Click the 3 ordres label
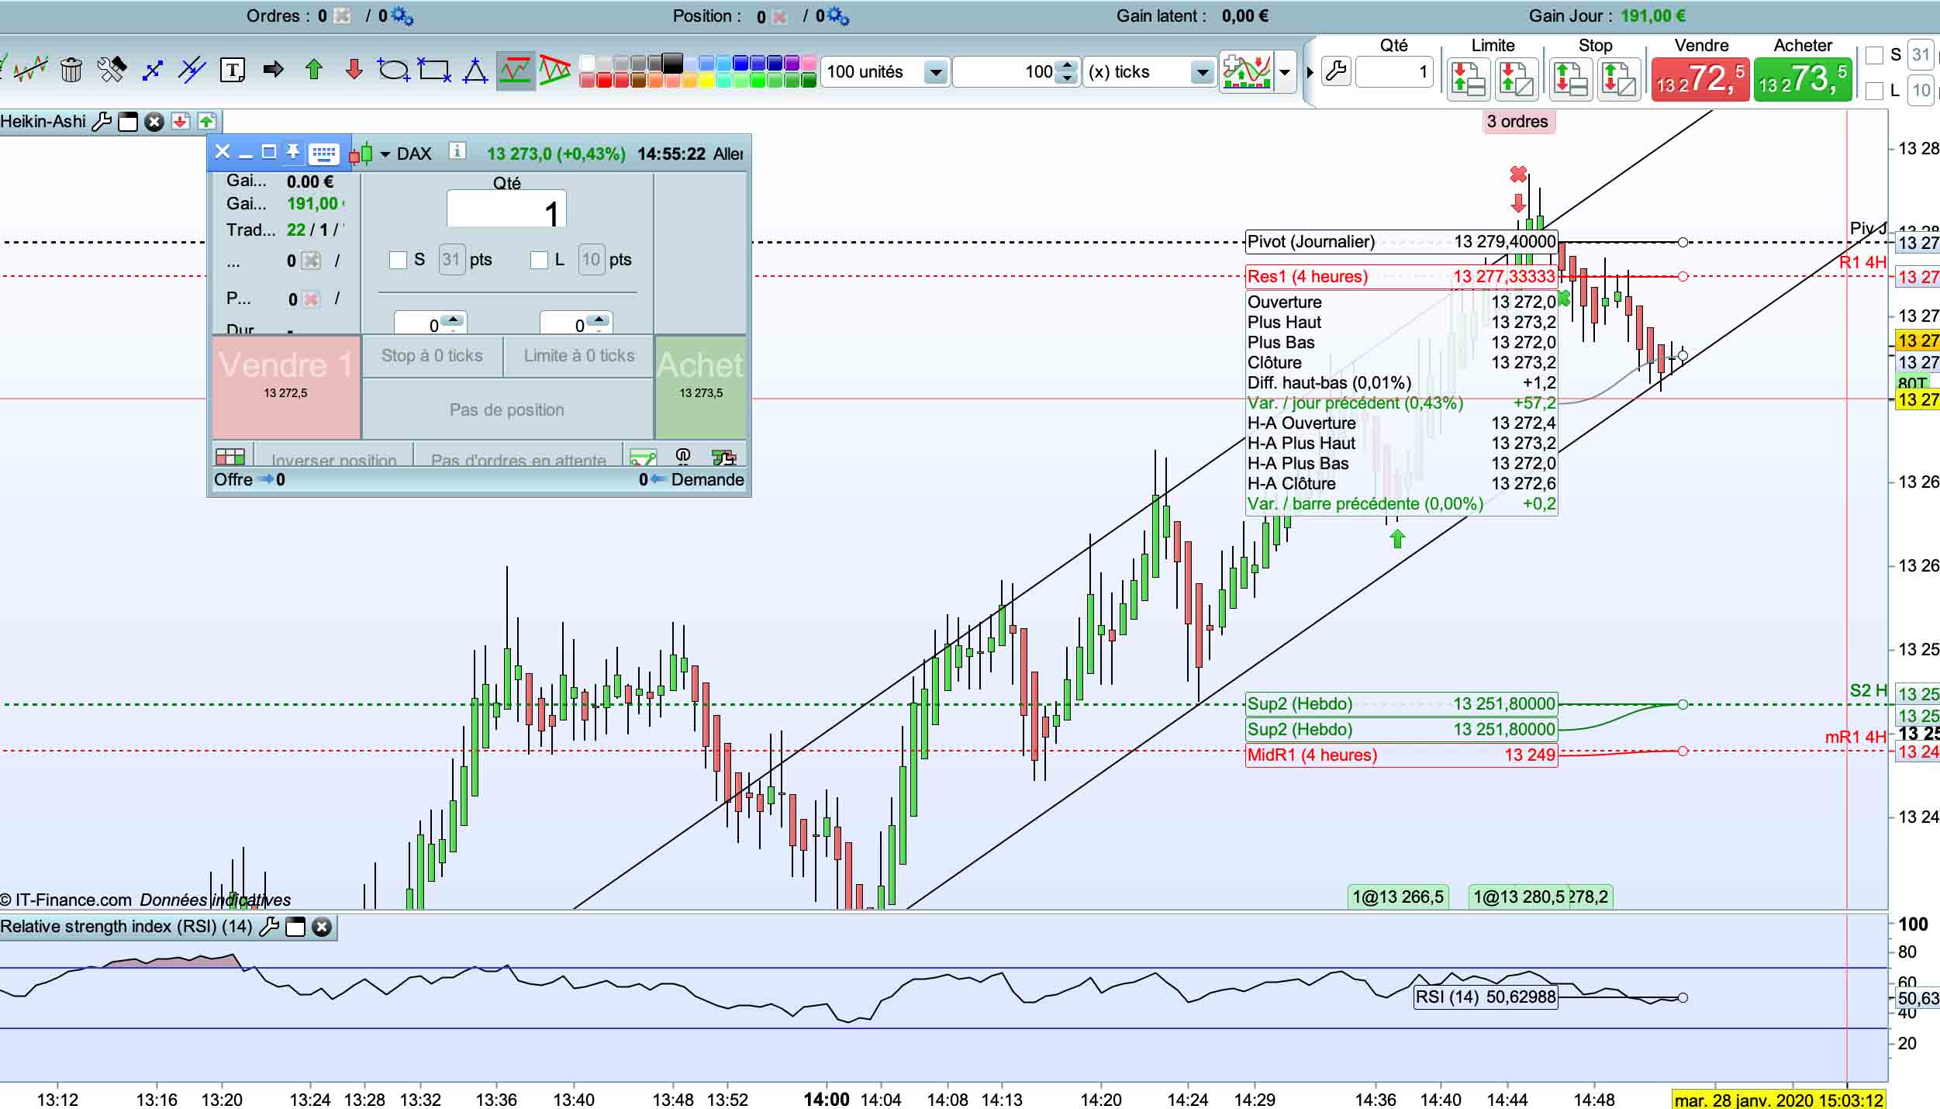The height and width of the screenshot is (1109, 1940). 1517,122
